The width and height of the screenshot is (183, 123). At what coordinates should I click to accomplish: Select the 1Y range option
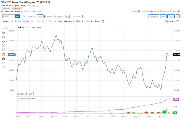[35, 21]
